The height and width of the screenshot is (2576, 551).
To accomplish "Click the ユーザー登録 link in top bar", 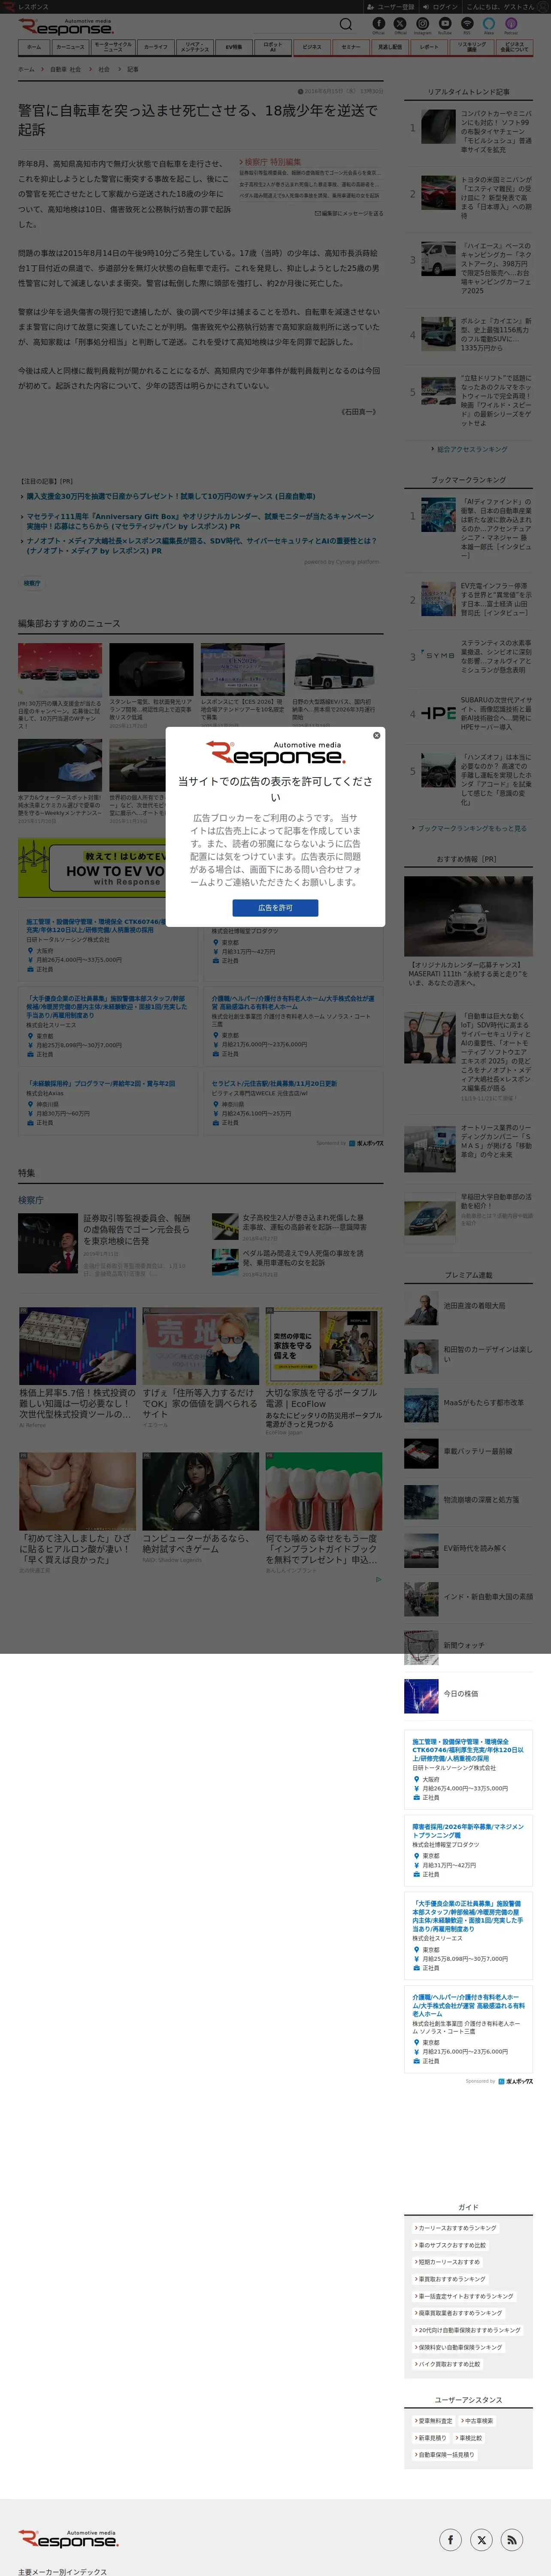I will click(391, 6).
